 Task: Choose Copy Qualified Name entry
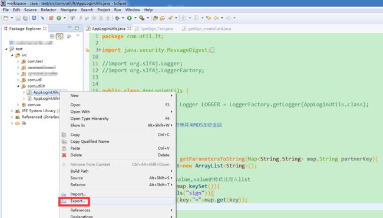pyautogui.click(x=117, y=142)
